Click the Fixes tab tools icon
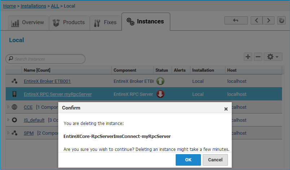Viewport: 290px width, 170px height. (x=97, y=23)
